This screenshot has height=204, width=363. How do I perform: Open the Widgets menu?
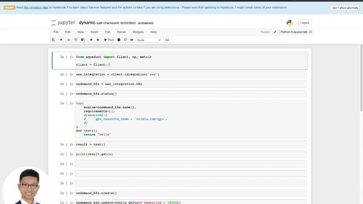tap(138, 32)
